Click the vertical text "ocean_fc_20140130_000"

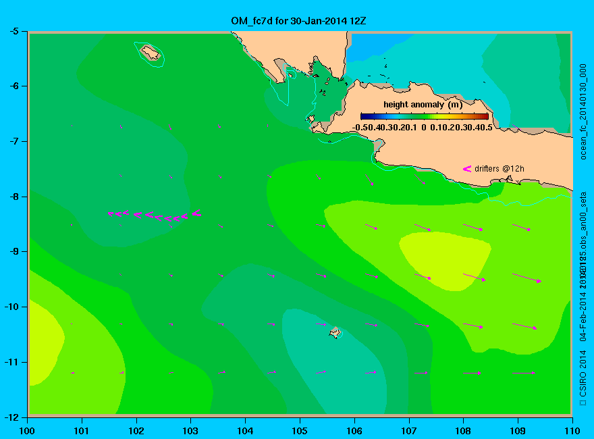click(x=583, y=112)
